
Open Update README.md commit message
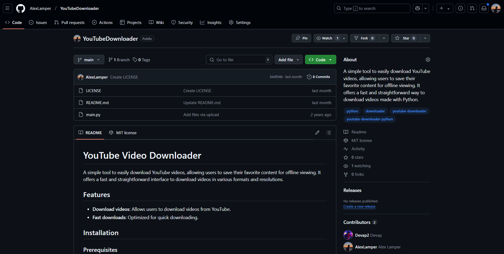(x=202, y=103)
